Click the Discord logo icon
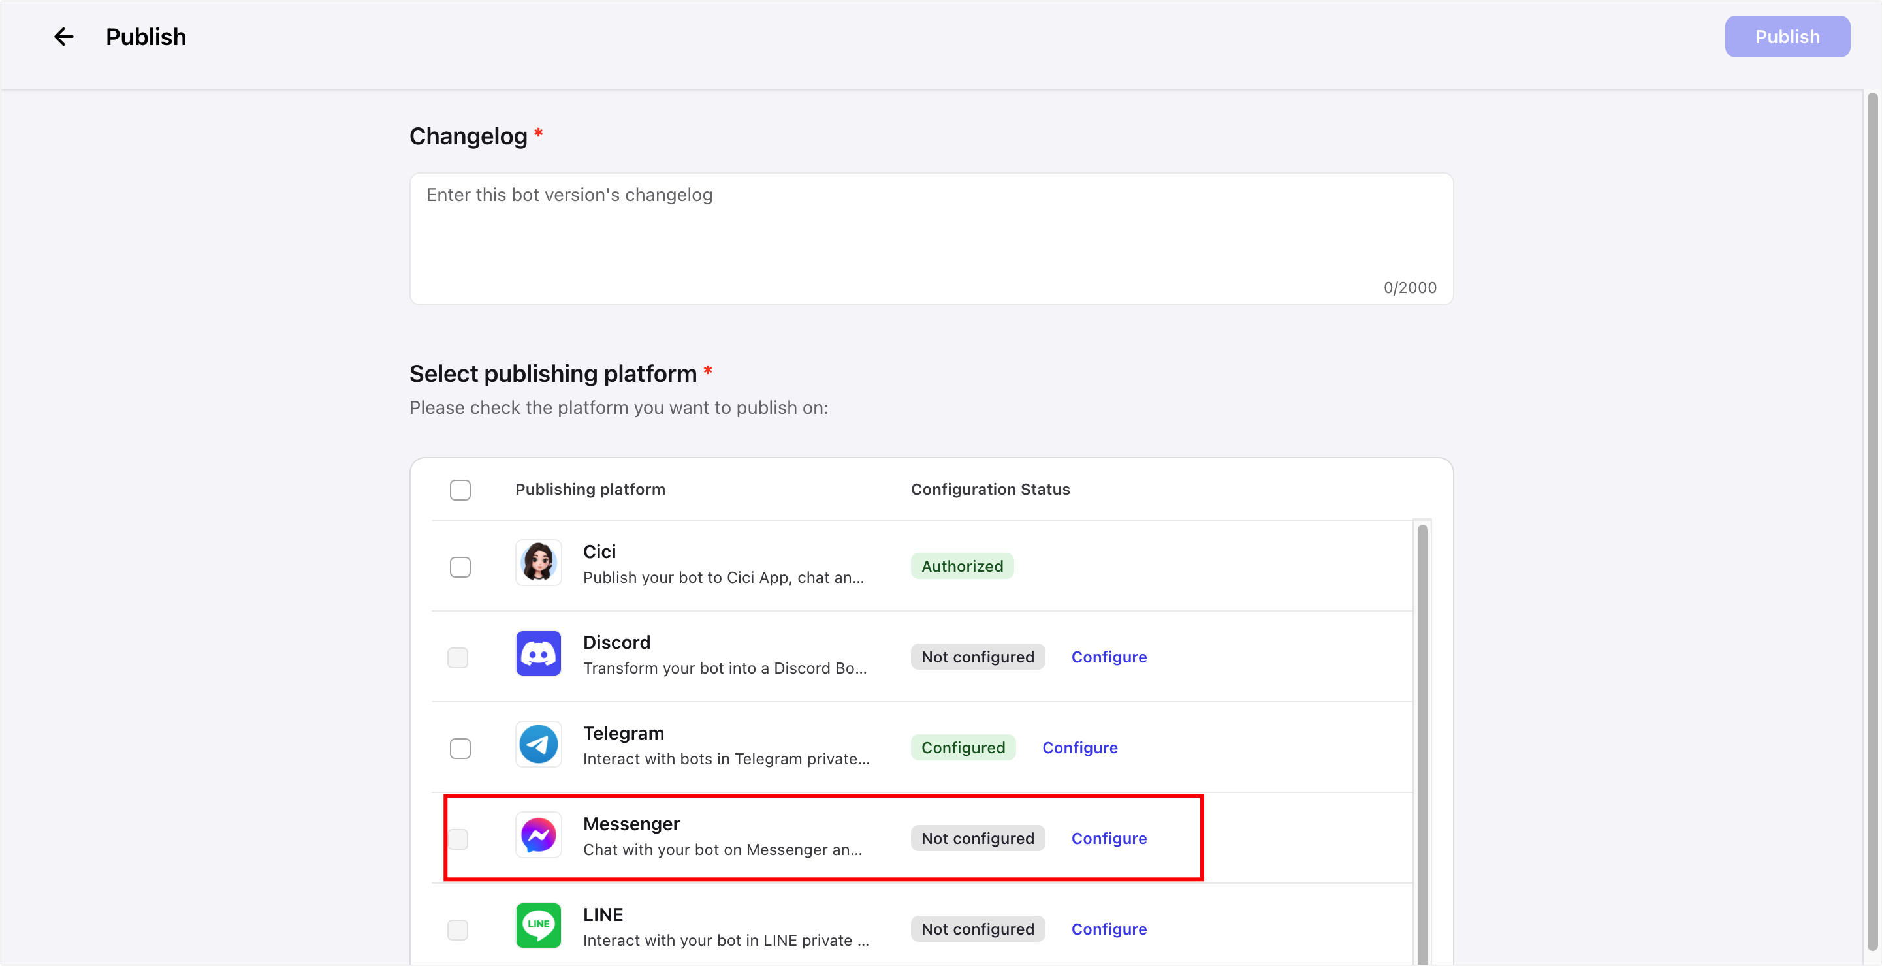 pos(539,653)
